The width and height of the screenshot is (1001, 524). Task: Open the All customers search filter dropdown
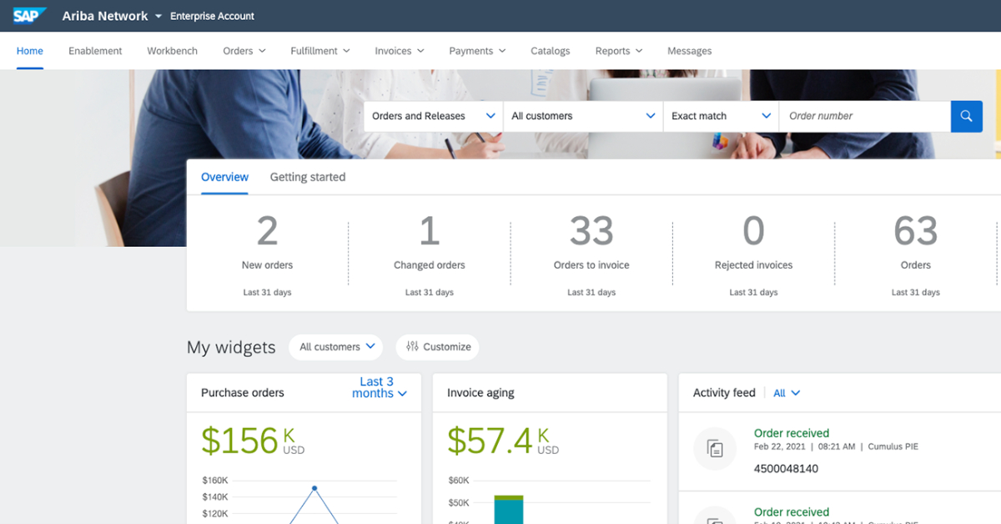pos(583,116)
